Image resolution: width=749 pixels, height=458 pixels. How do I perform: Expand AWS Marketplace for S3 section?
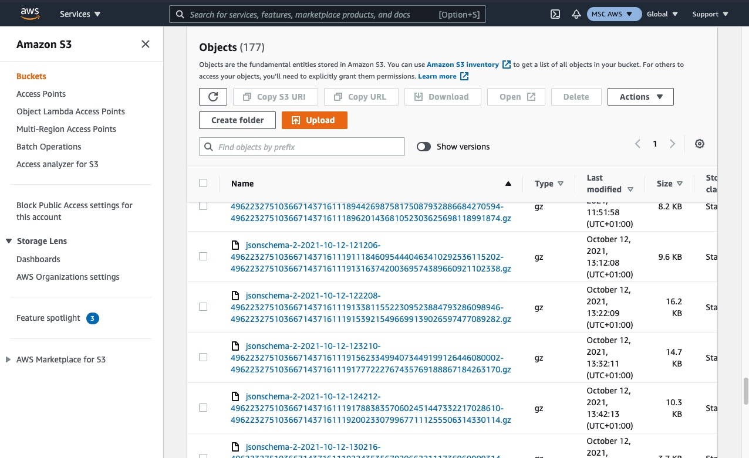click(x=8, y=359)
